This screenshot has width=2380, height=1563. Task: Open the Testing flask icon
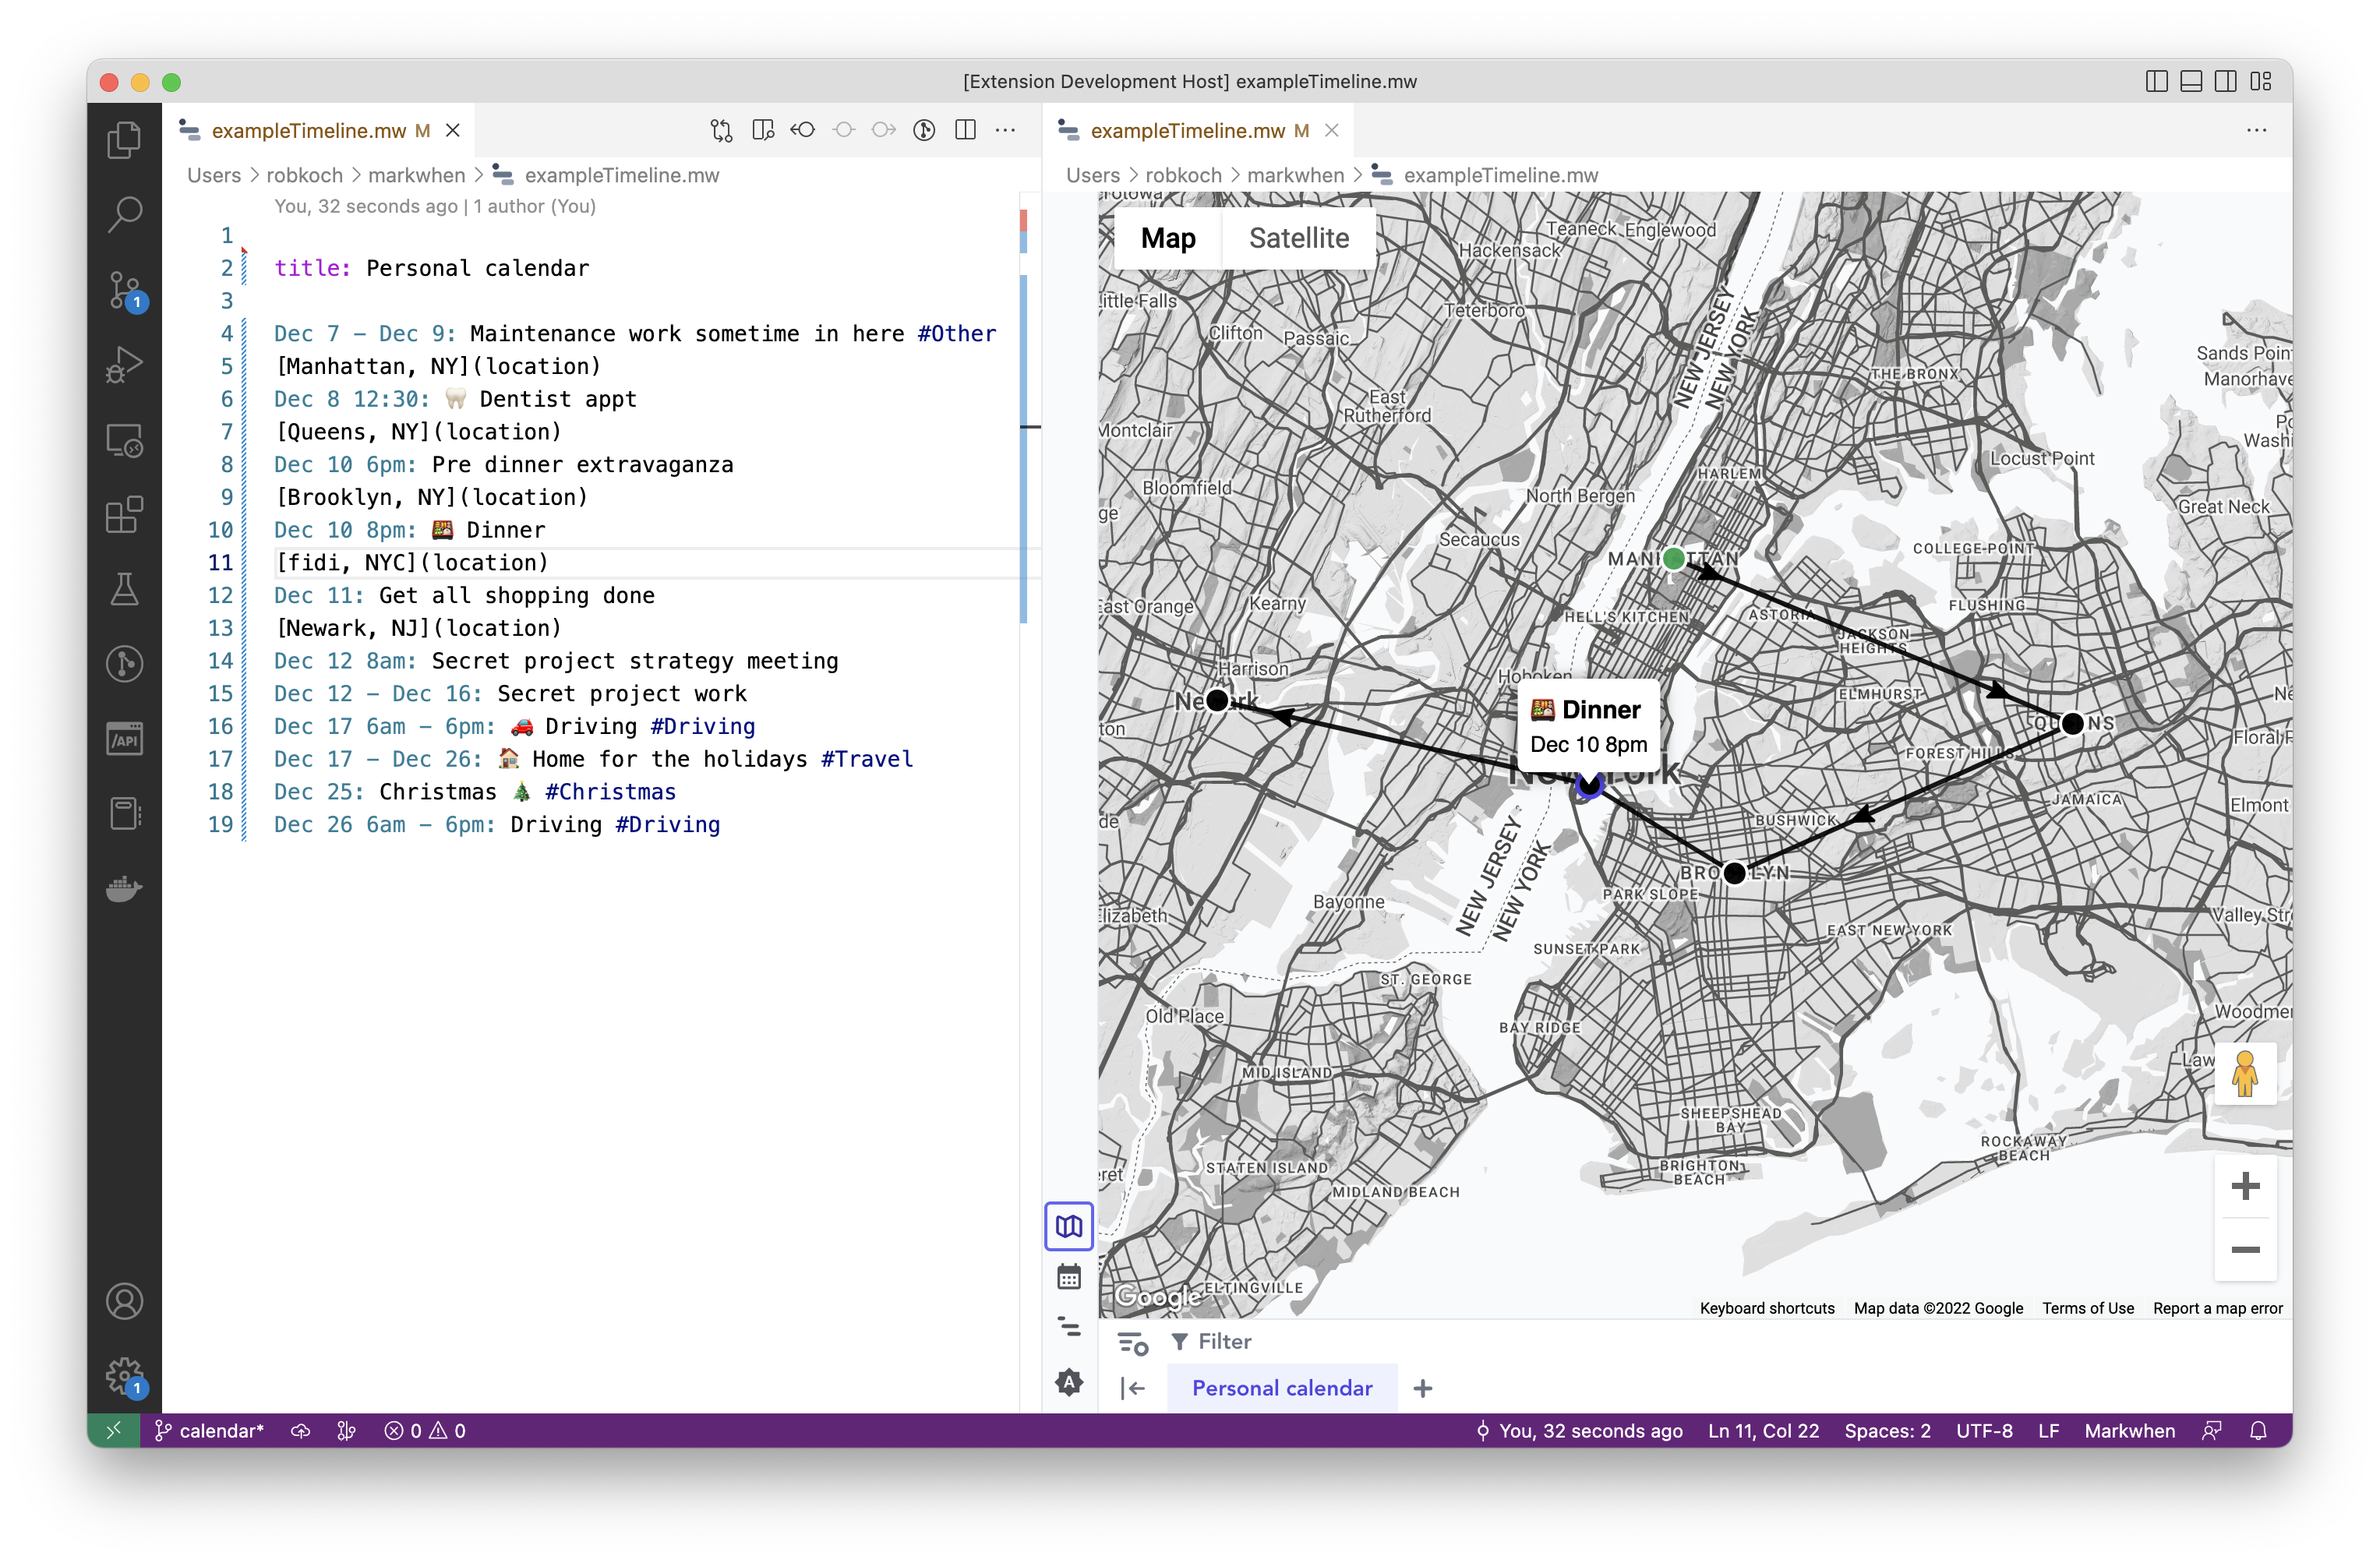click(x=125, y=590)
